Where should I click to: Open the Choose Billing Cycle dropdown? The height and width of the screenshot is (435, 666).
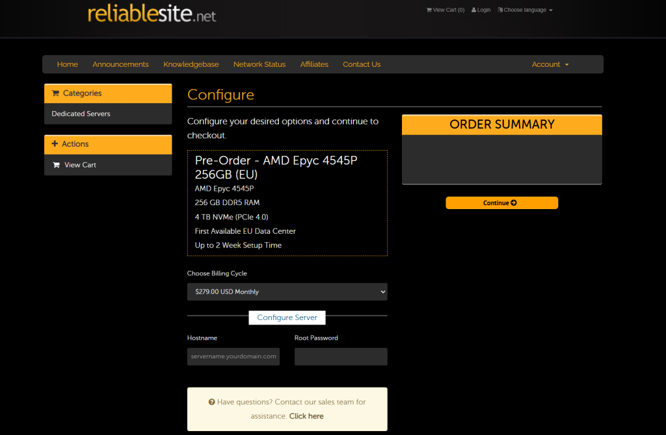coord(287,292)
